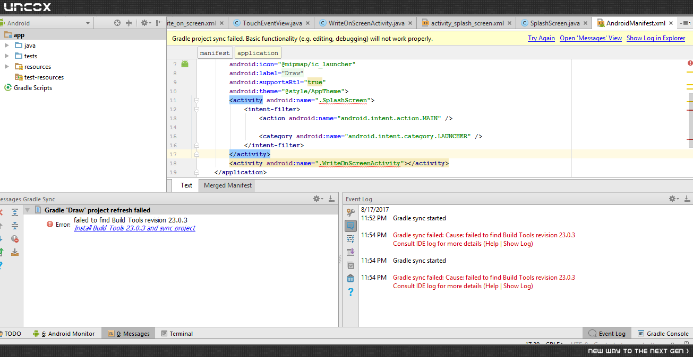This screenshot has width=693, height=357.
Task: Click the Event Log tool window button
Action: (607, 334)
